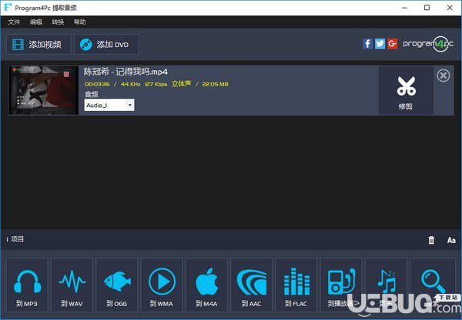The image size is (462, 320).
Task: Open the 编辑 menu
Action: (x=36, y=22)
